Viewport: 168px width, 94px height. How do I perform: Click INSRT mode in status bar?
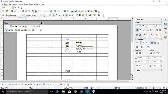point(86,88)
